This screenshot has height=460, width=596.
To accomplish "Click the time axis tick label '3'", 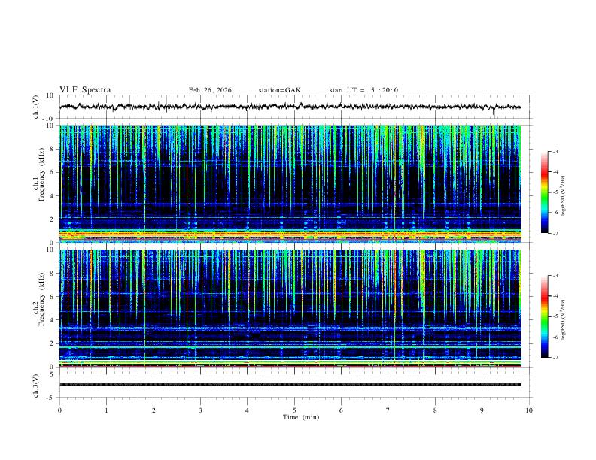I will pos(200,410).
